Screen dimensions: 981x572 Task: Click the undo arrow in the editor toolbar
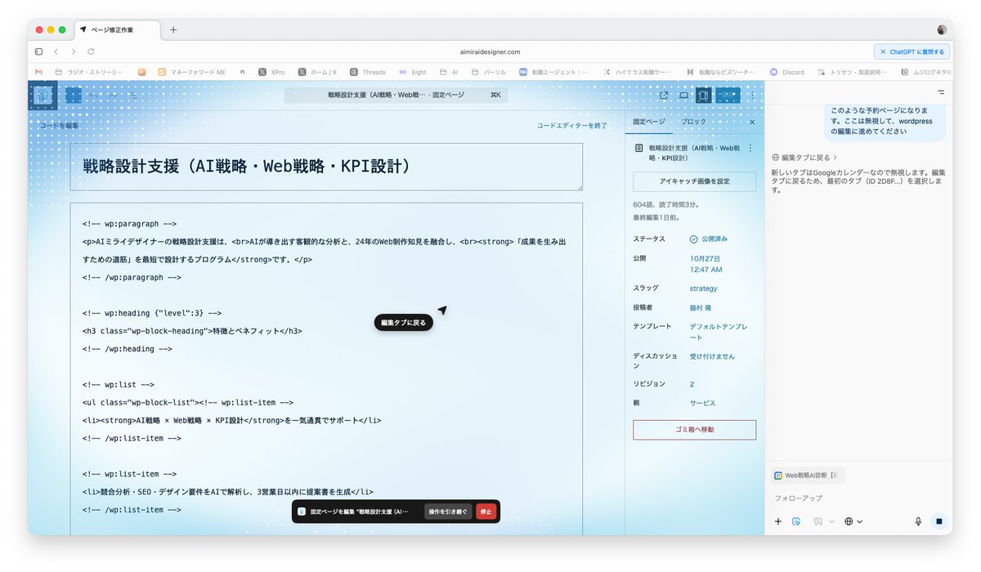click(x=93, y=96)
